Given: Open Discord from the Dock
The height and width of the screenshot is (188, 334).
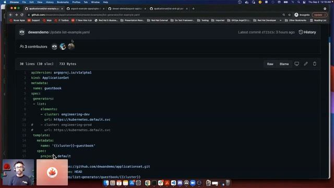Looking at the screenshot, I should click(180, 183).
